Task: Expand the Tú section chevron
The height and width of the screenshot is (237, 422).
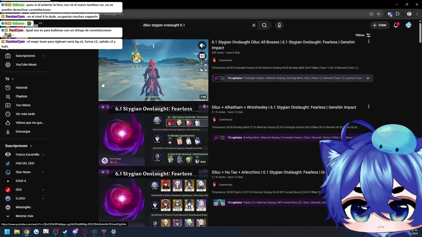Action: 13,79
